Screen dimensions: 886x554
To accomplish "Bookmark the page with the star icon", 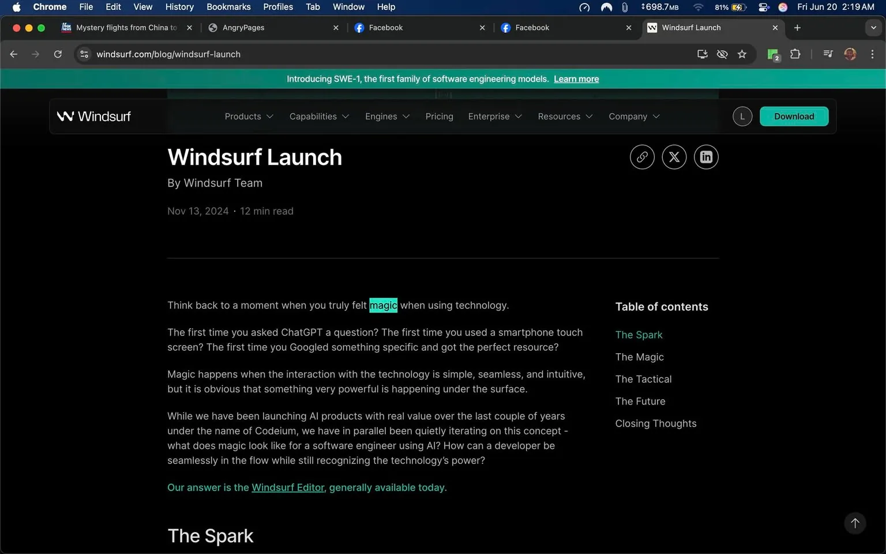I will 742,54.
